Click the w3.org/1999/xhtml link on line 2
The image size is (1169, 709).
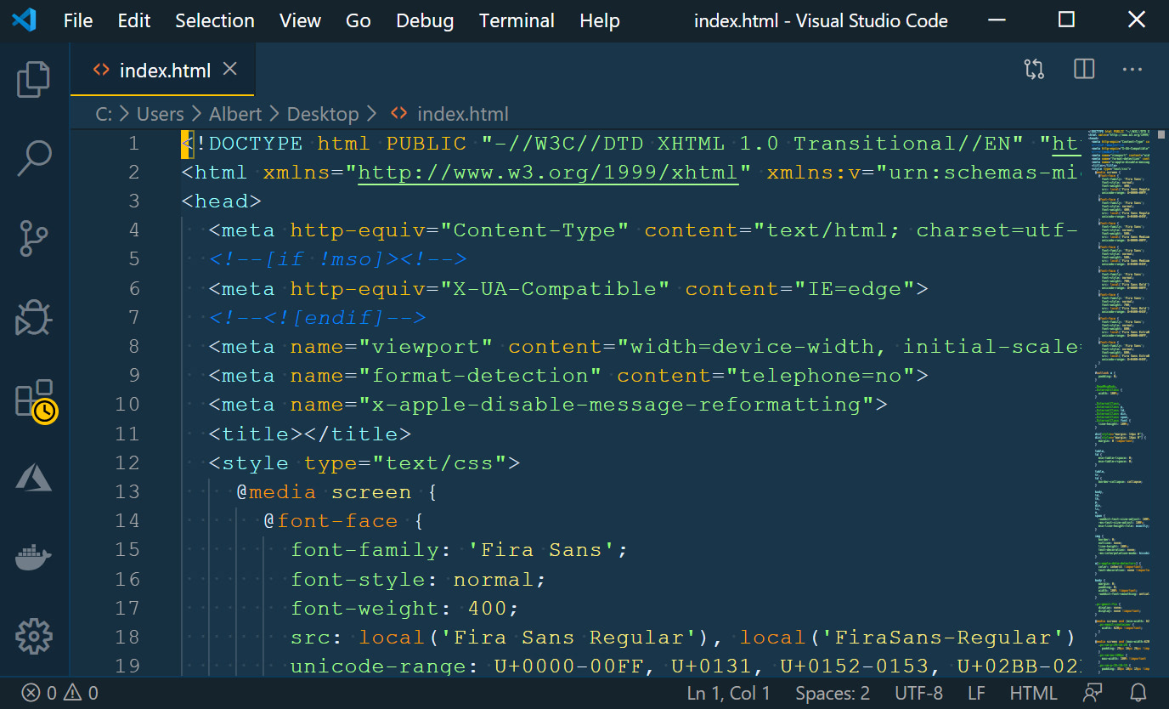tap(548, 173)
